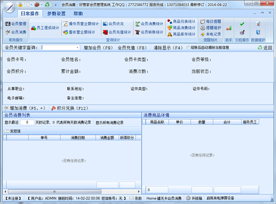This screenshot has width=276, height=204.
Task: Open the dropdown arrow beside the magnifier icon
Action: 31,5
